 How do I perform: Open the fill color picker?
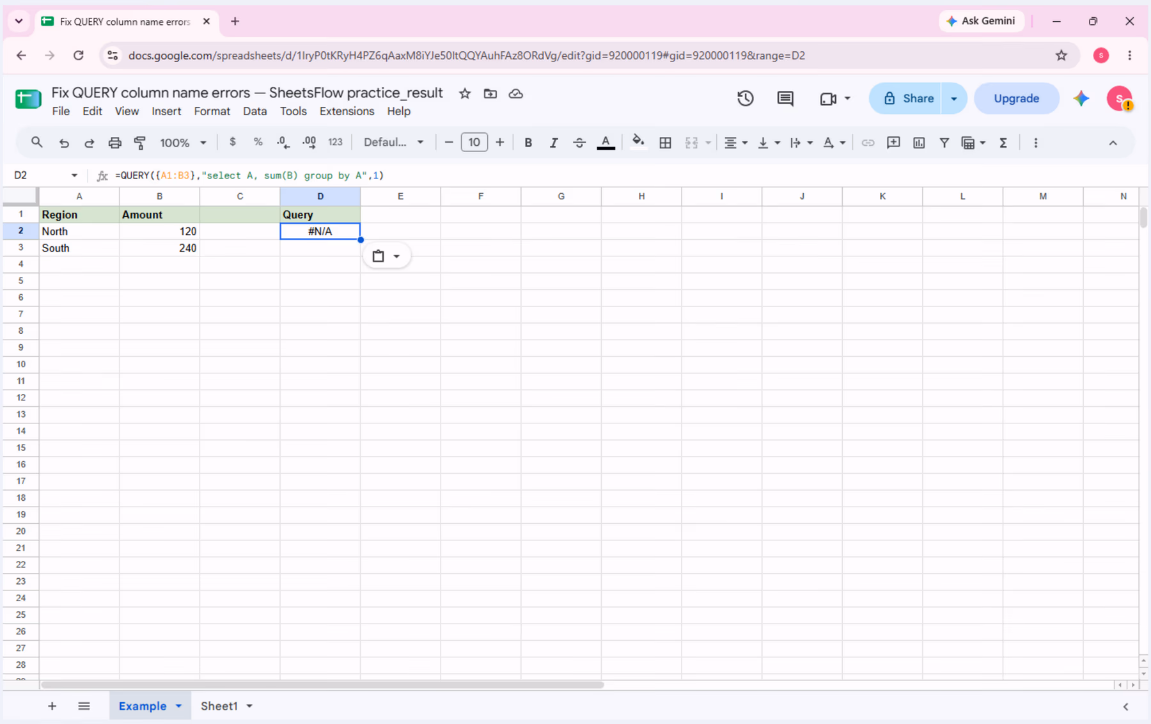click(x=638, y=142)
